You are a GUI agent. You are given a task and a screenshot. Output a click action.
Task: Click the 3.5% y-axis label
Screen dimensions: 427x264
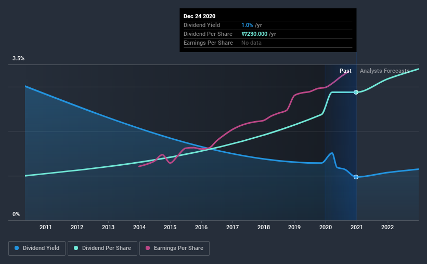pyautogui.click(x=18, y=58)
